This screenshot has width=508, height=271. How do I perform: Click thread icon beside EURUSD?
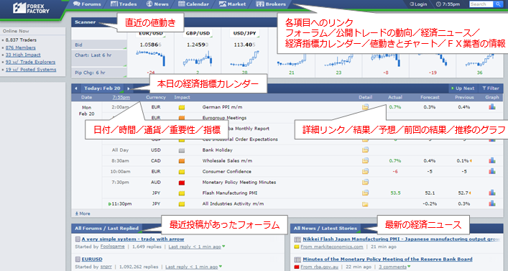point(78,259)
